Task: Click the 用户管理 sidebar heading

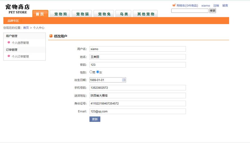Action: click(12, 36)
